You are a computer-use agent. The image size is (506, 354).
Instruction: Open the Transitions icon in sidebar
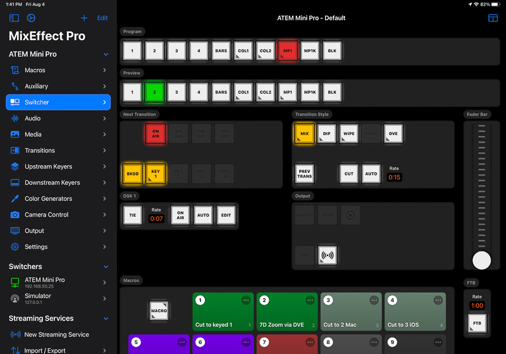[15, 151]
